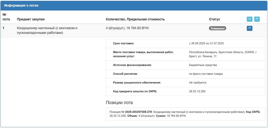Click the "Информация о лотах" panel header
The height and width of the screenshot is (128, 268).
(x=21, y=5)
